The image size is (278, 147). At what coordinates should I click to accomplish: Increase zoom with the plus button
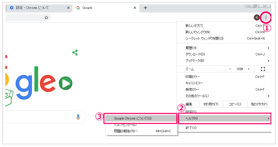249,69
